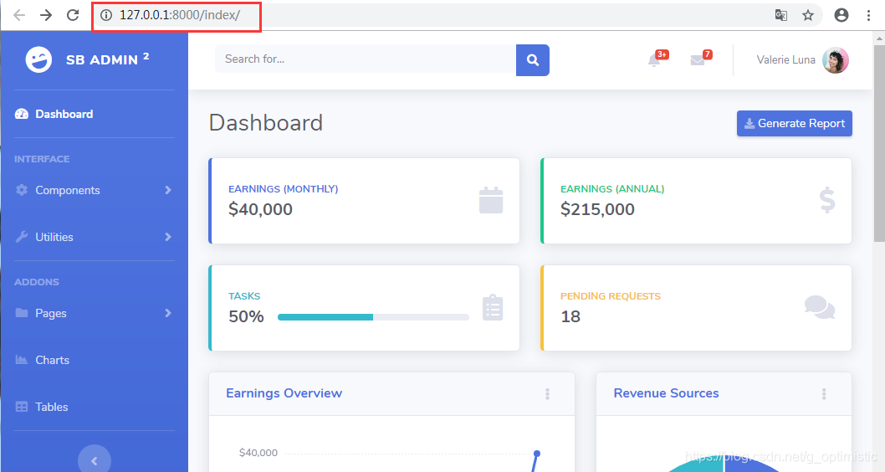Click the Pages folder icon
Screen dimensions: 885x472
pos(22,313)
